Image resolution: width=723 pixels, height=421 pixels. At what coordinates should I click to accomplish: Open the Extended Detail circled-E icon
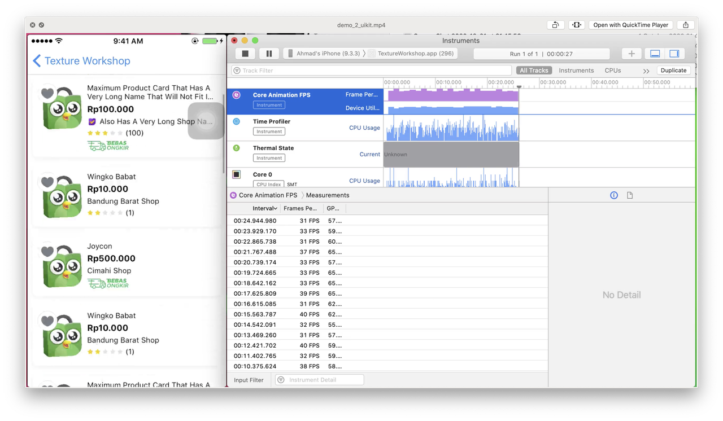click(x=614, y=195)
